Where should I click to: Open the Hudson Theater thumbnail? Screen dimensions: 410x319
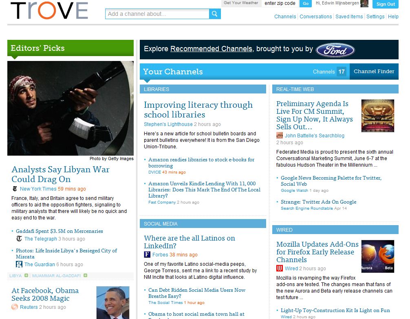pos(377,116)
